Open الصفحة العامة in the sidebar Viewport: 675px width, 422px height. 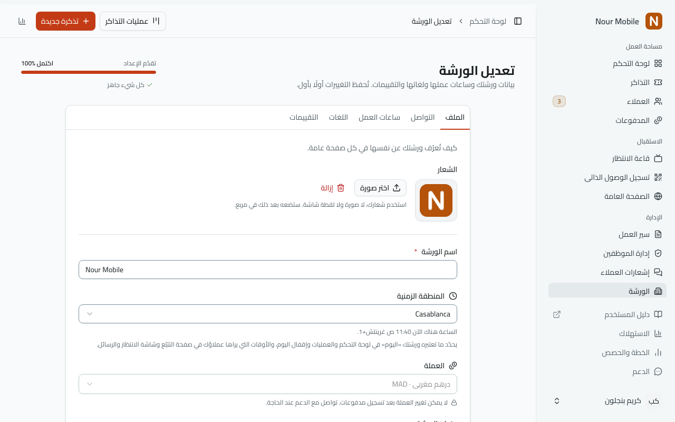click(607, 196)
